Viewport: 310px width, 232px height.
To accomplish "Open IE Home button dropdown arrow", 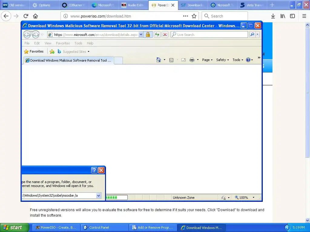I will 164,60.
